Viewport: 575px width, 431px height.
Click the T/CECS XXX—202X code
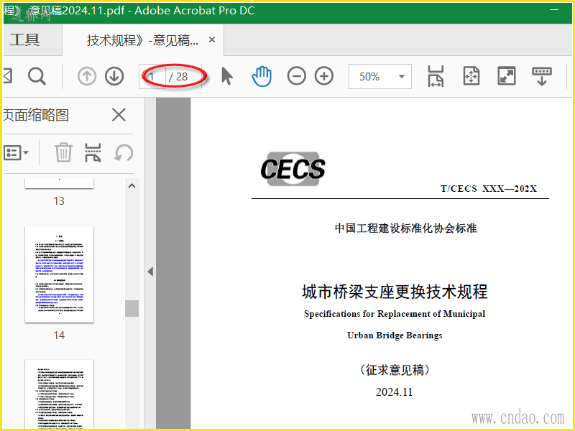(489, 189)
